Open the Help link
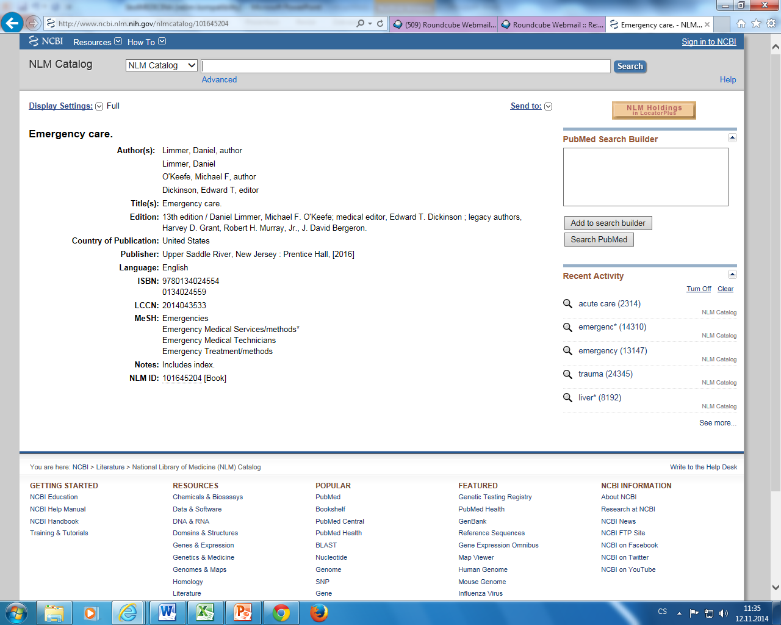Screen dimensions: 781x625 (728, 79)
